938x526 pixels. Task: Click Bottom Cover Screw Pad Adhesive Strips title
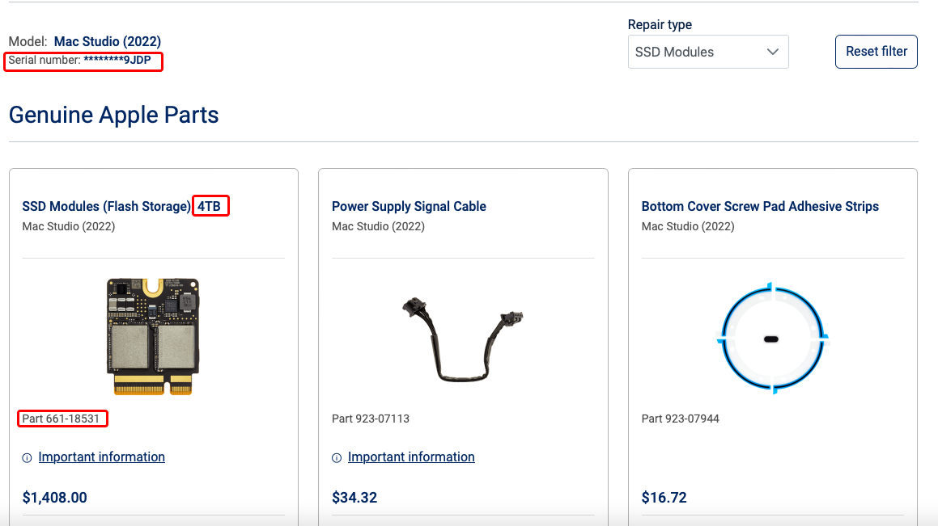point(760,206)
